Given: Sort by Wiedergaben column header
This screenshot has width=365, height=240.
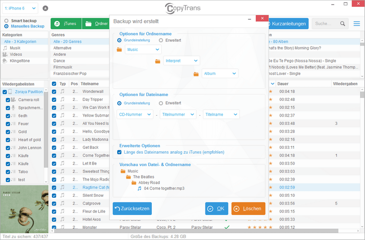Looking at the screenshot, I should click(345, 84).
